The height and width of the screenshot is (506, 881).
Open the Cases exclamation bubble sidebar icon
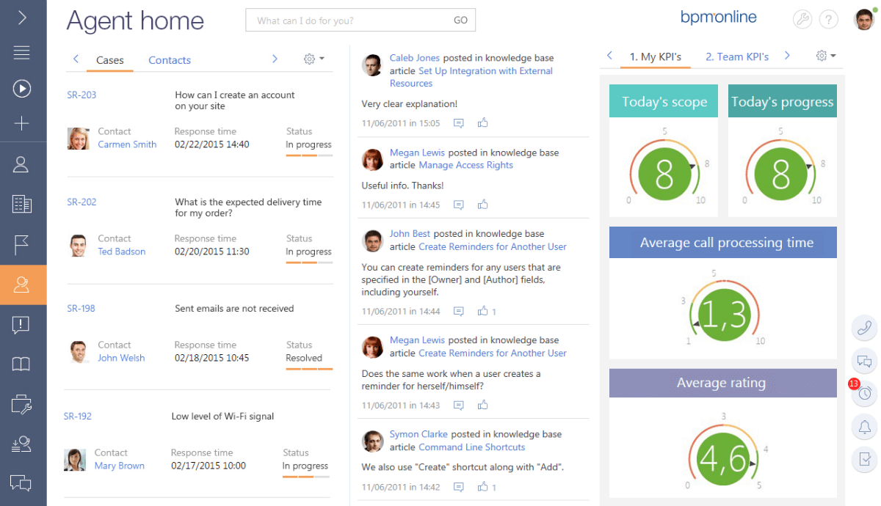tap(22, 325)
